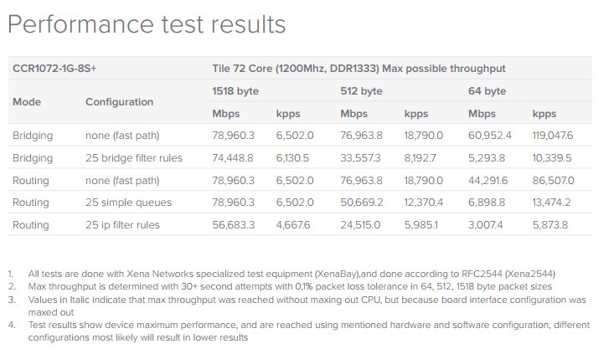This screenshot has height=359, width=614.
Task: Select the Bridging none (fast path) row
Action: pyautogui.click(x=300, y=136)
